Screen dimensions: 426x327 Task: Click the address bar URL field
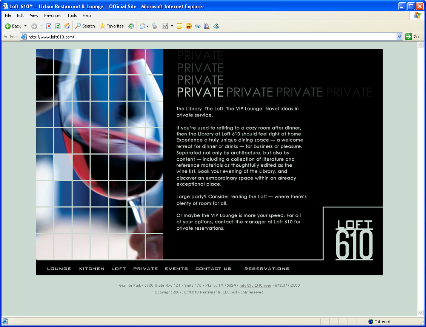point(208,37)
